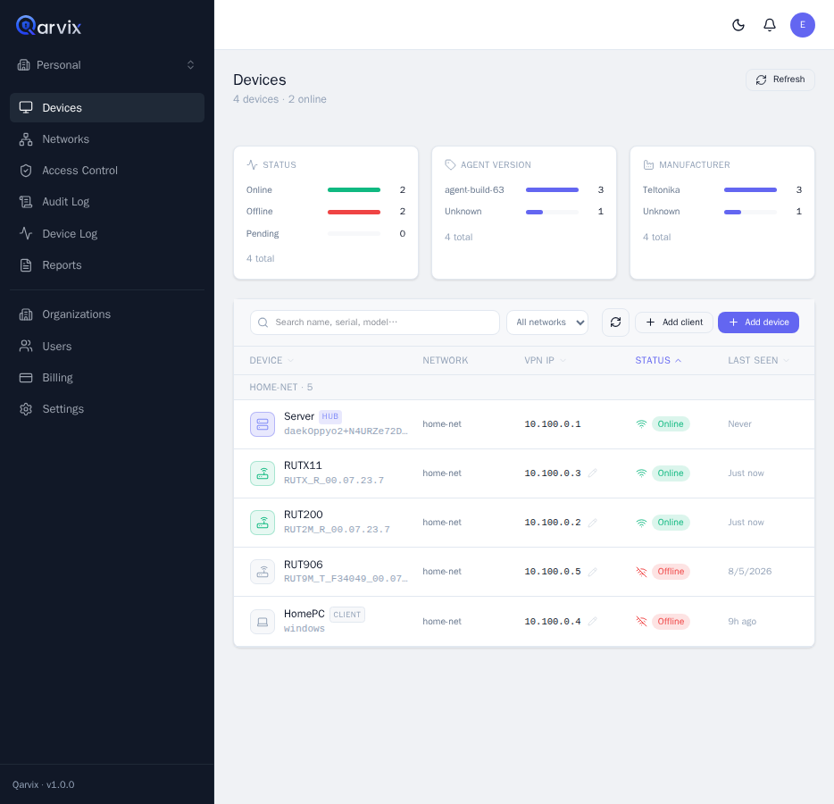Open the Organizations page

tap(107, 314)
